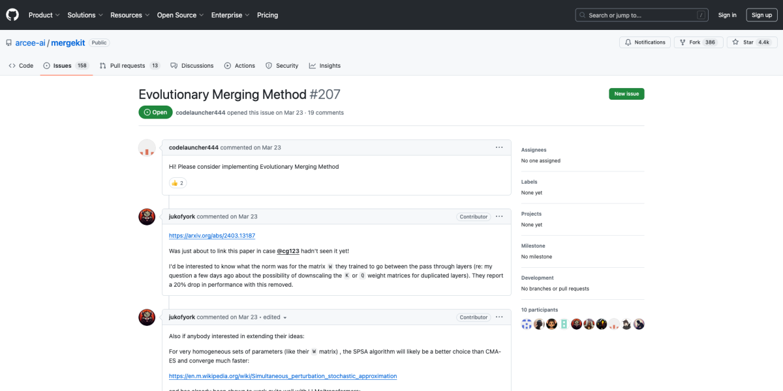The image size is (783, 391).
Task: Select the Security tab shield icon
Action: tap(268, 65)
